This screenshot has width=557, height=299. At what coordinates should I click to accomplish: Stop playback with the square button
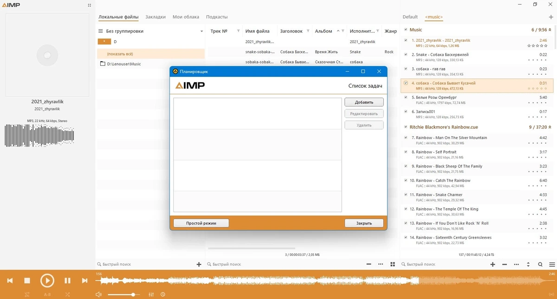pyautogui.click(x=27, y=280)
